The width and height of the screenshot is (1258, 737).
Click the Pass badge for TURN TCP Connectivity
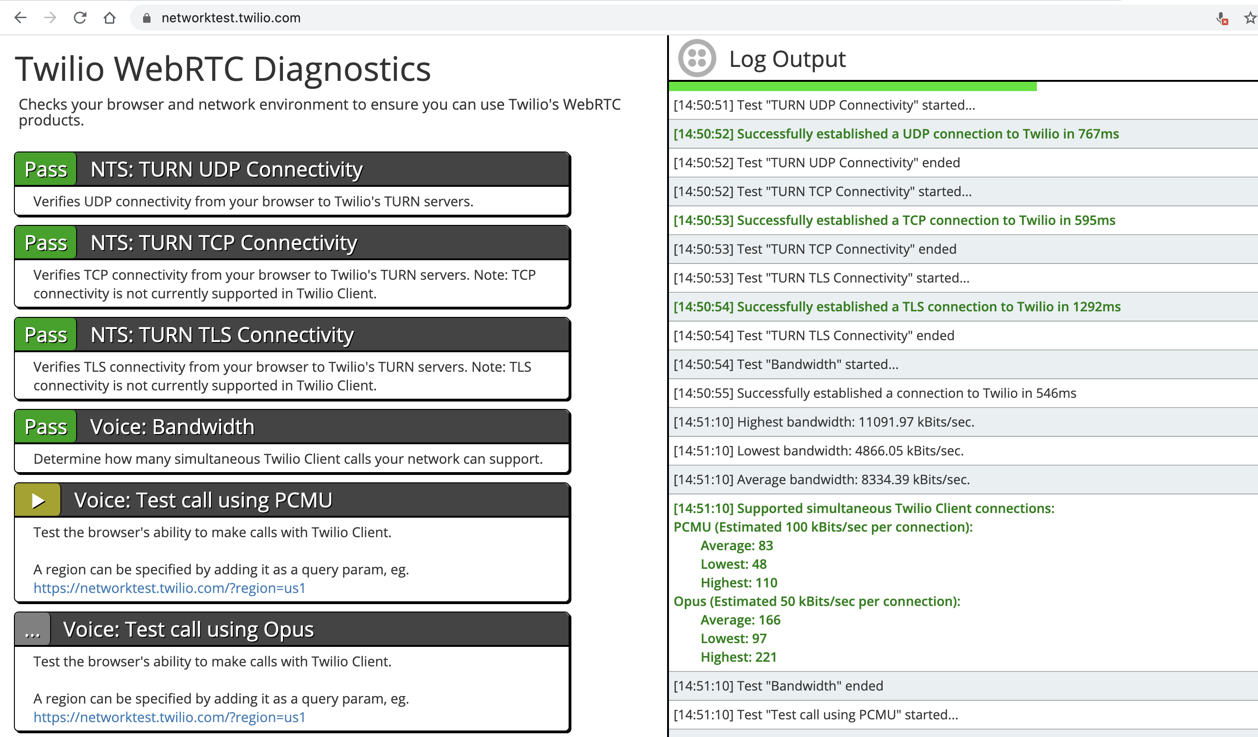pyautogui.click(x=46, y=243)
